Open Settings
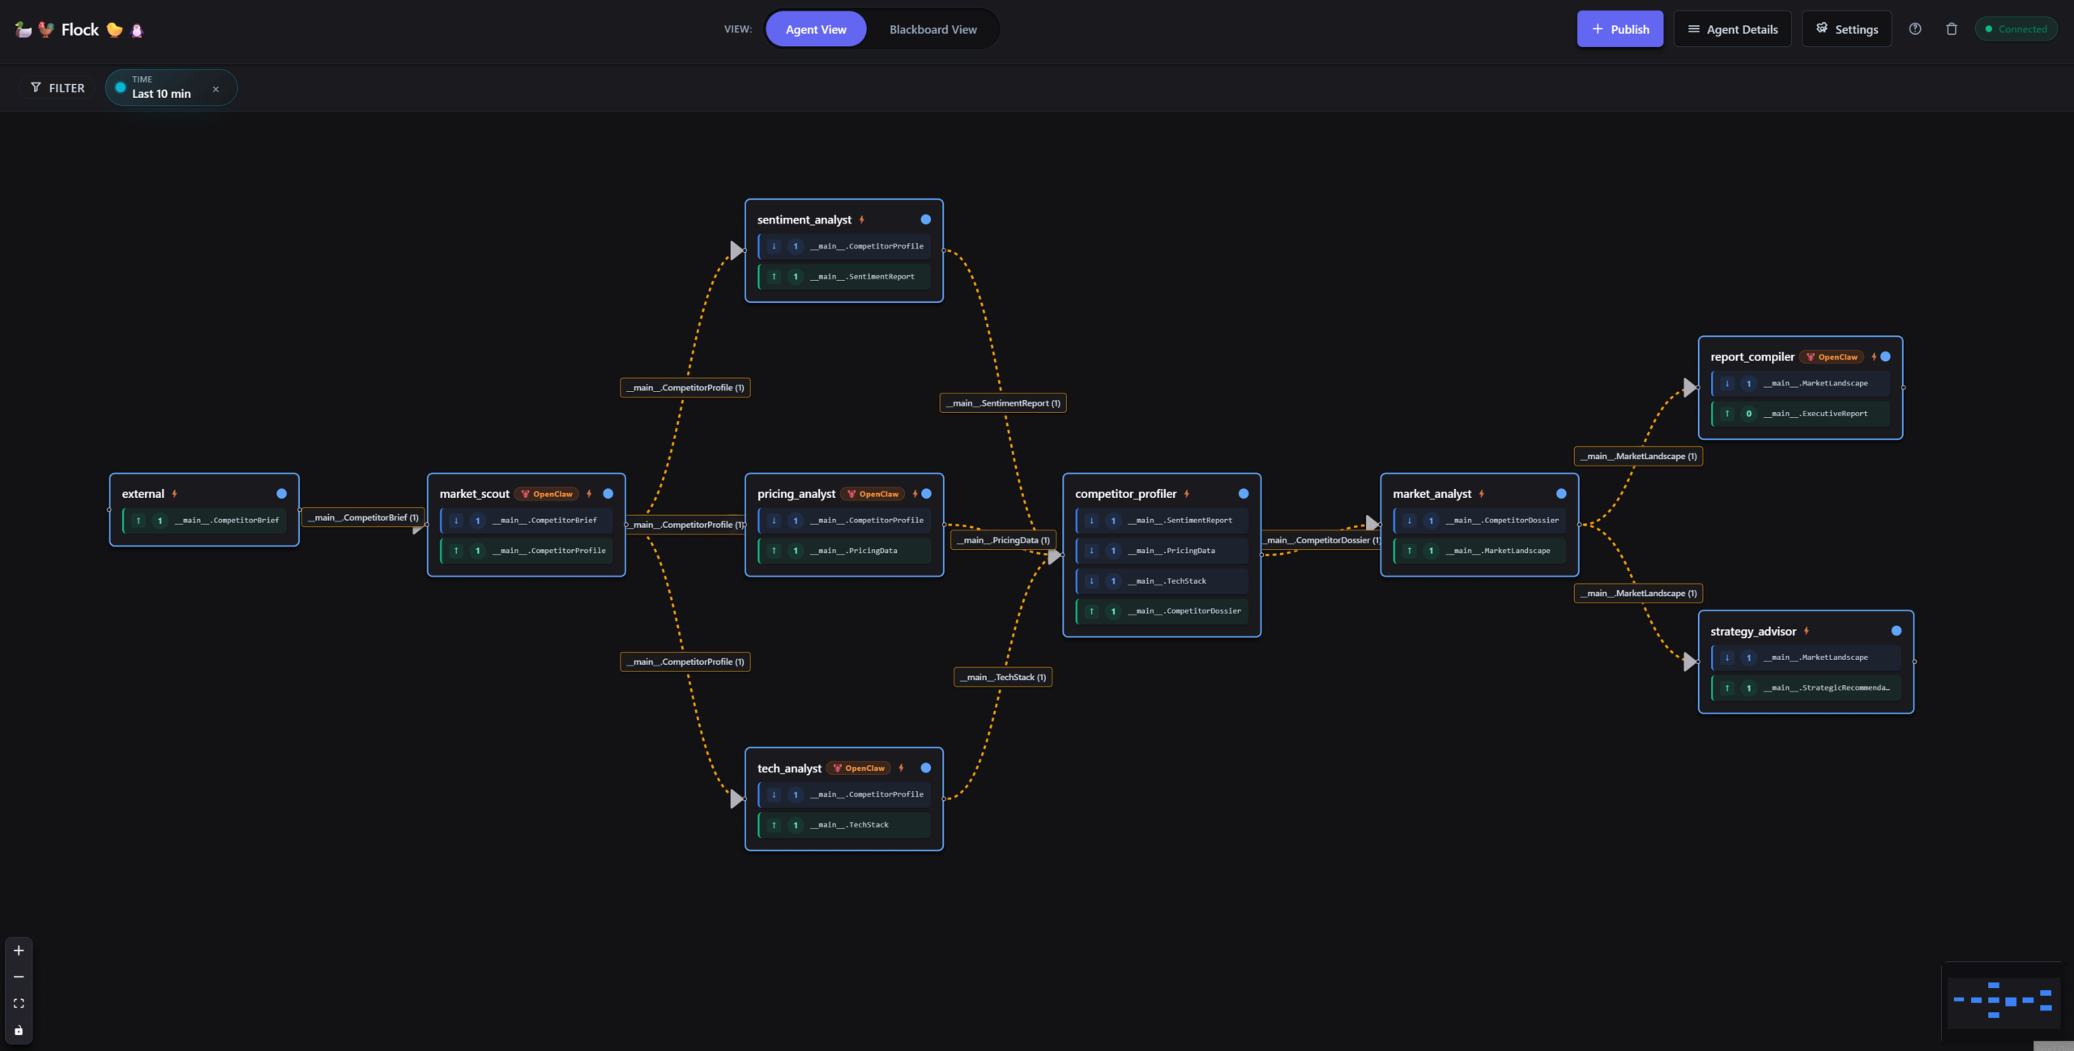This screenshot has width=2074, height=1051. click(x=1846, y=29)
